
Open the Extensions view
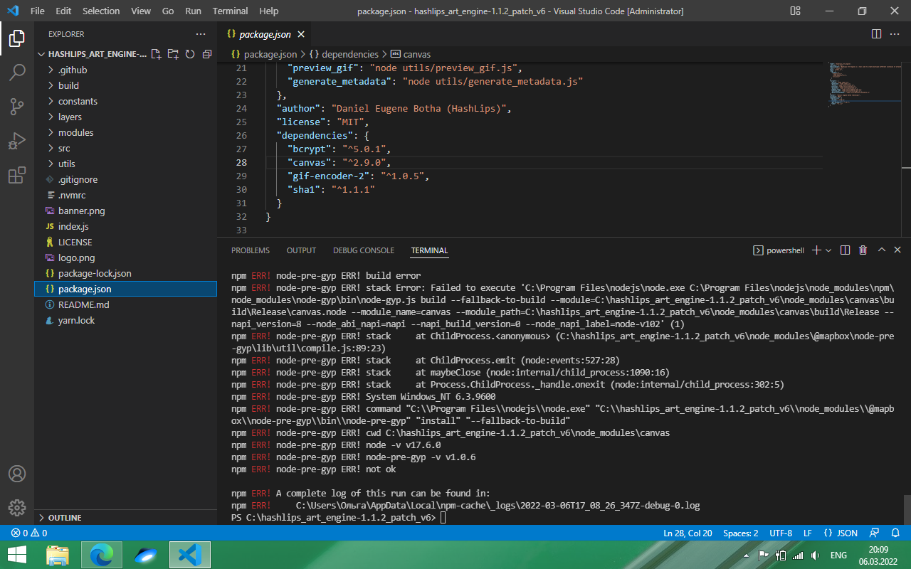pos(17,174)
